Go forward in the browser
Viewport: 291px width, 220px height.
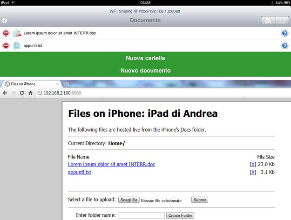point(14,93)
